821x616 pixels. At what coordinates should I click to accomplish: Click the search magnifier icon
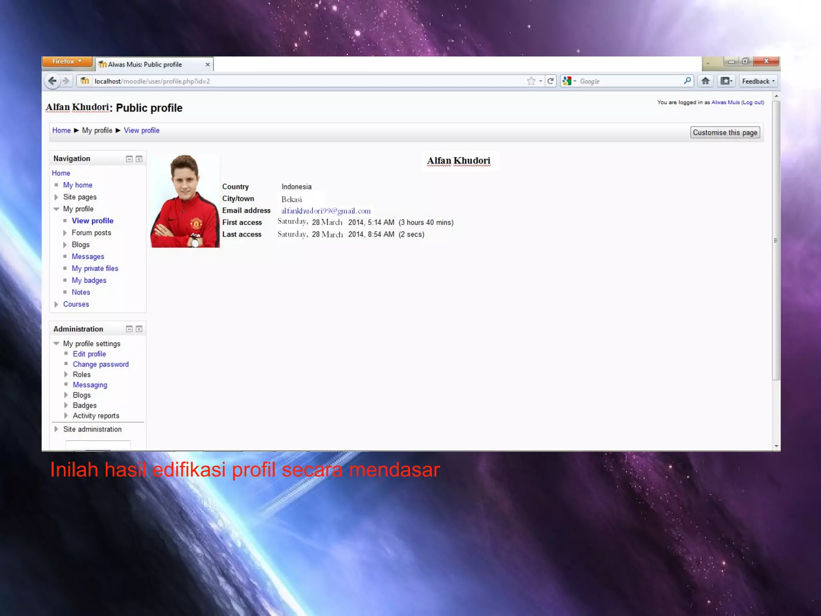coord(687,81)
